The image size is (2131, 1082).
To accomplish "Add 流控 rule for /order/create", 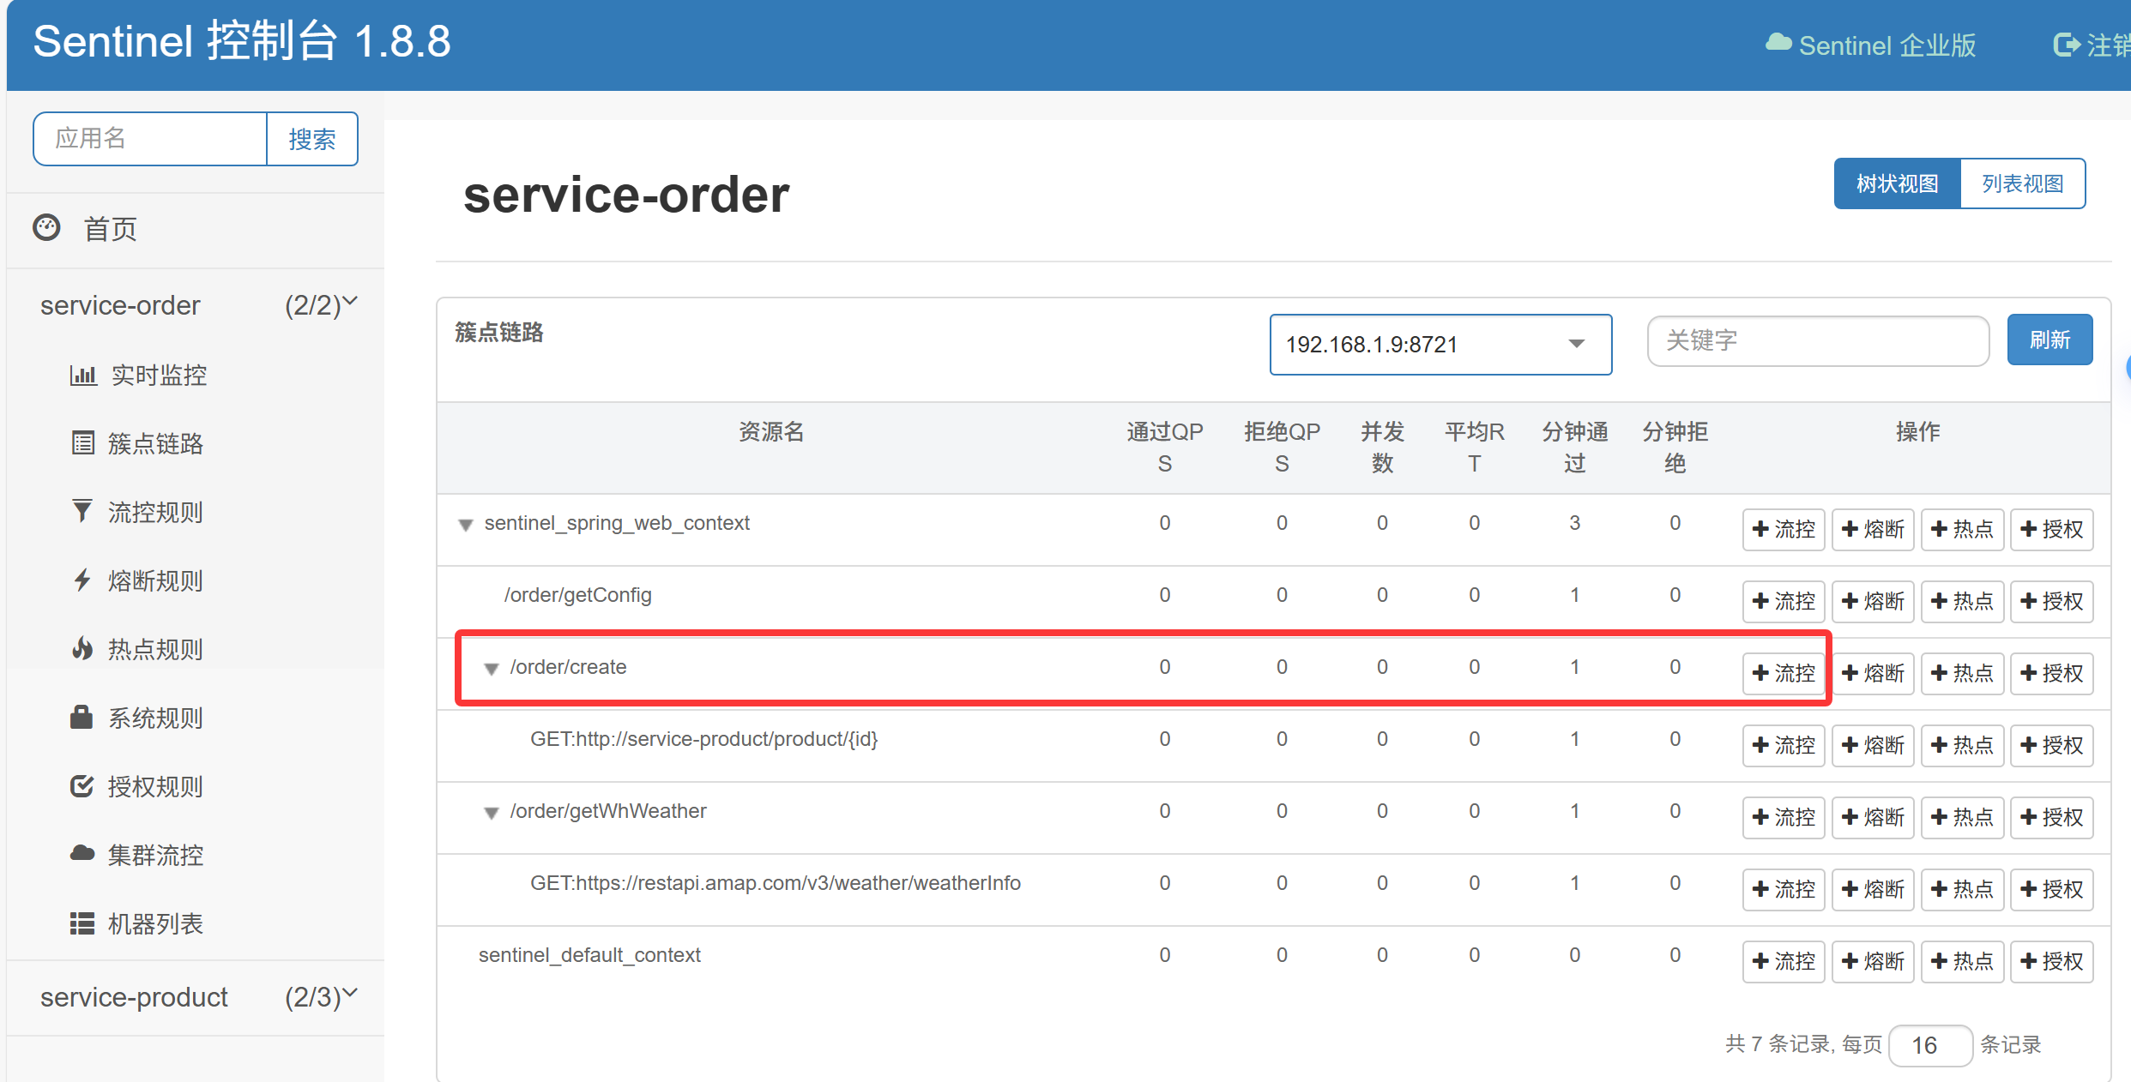I will coord(1784,673).
